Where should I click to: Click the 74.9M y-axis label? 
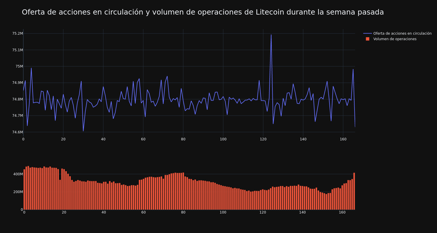[x=17, y=83]
